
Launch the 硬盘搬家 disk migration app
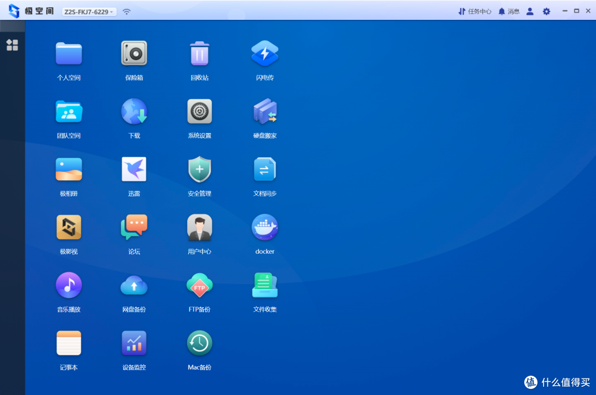(x=265, y=111)
